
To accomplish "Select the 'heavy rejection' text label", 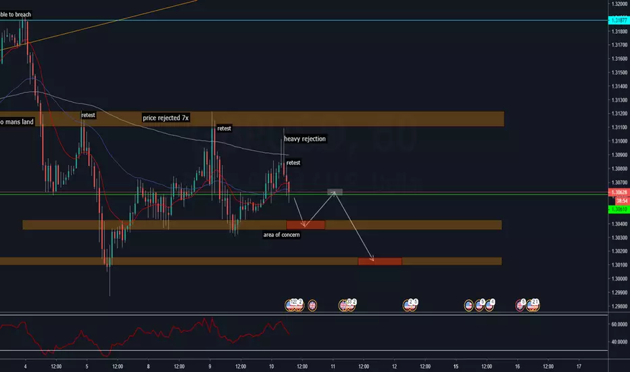I will pyautogui.click(x=305, y=139).
